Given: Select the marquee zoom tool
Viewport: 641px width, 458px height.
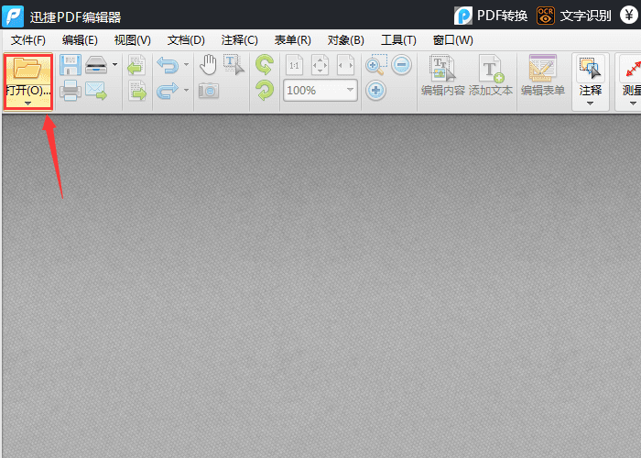Looking at the screenshot, I should 376,65.
